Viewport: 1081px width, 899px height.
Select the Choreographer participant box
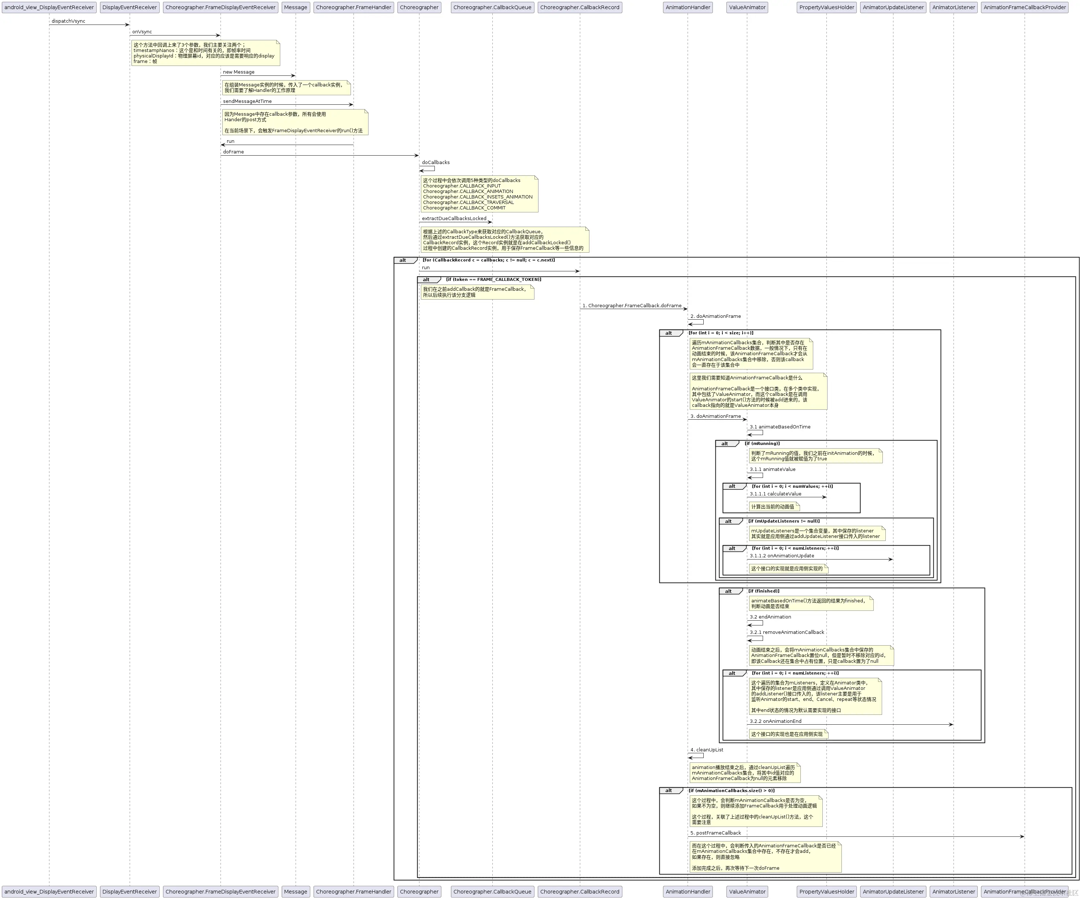point(419,7)
